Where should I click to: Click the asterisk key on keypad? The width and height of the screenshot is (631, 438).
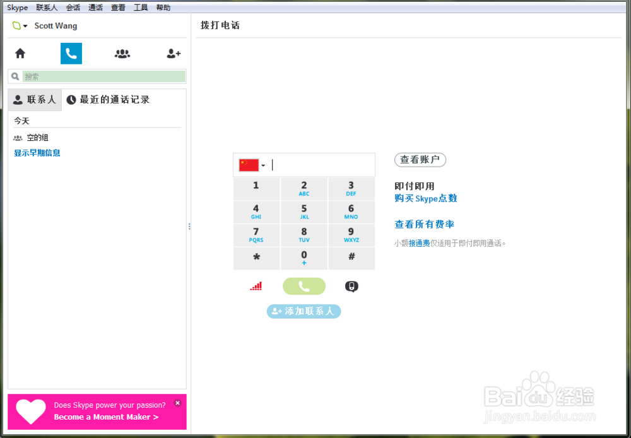tap(256, 259)
